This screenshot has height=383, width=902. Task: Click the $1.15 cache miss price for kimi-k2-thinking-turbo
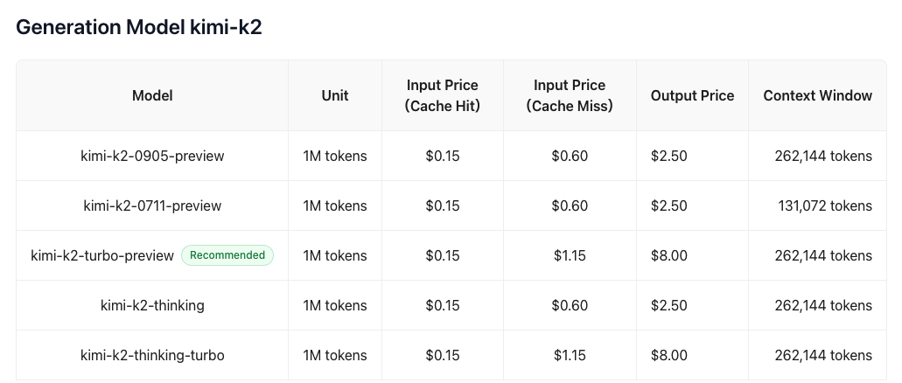570,355
